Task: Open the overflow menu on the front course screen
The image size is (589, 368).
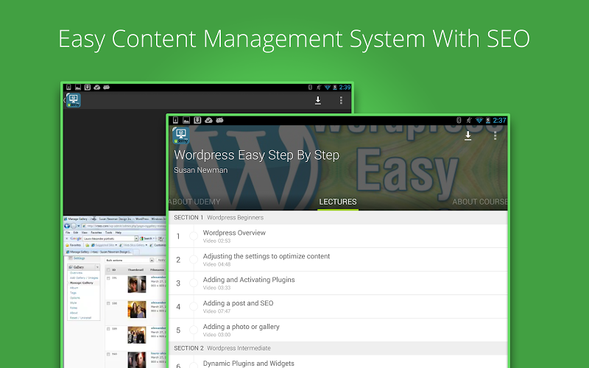Action: [x=495, y=135]
